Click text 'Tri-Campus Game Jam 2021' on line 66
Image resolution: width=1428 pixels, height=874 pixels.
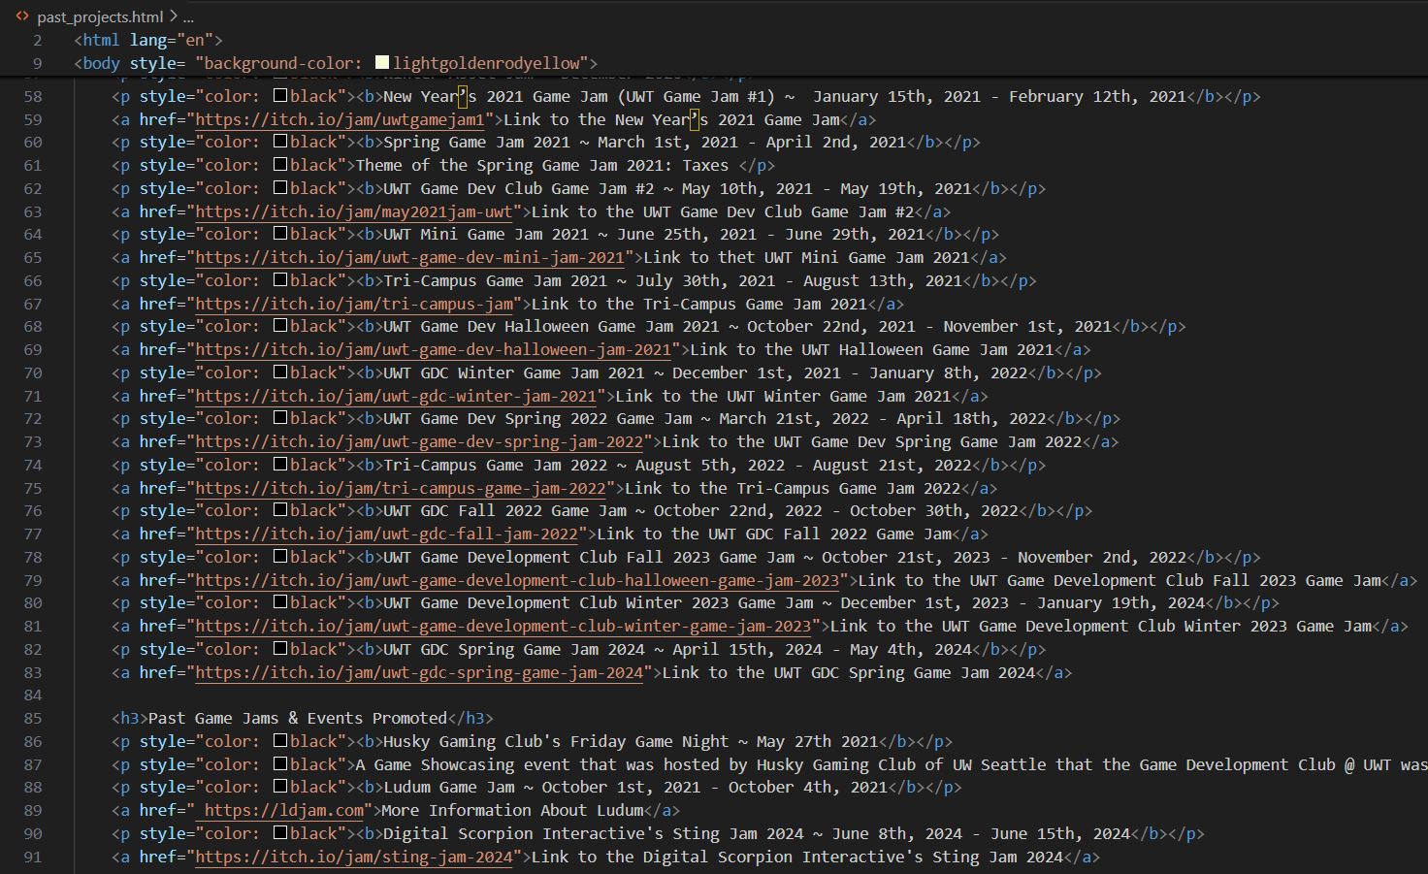tap(495, 280)
